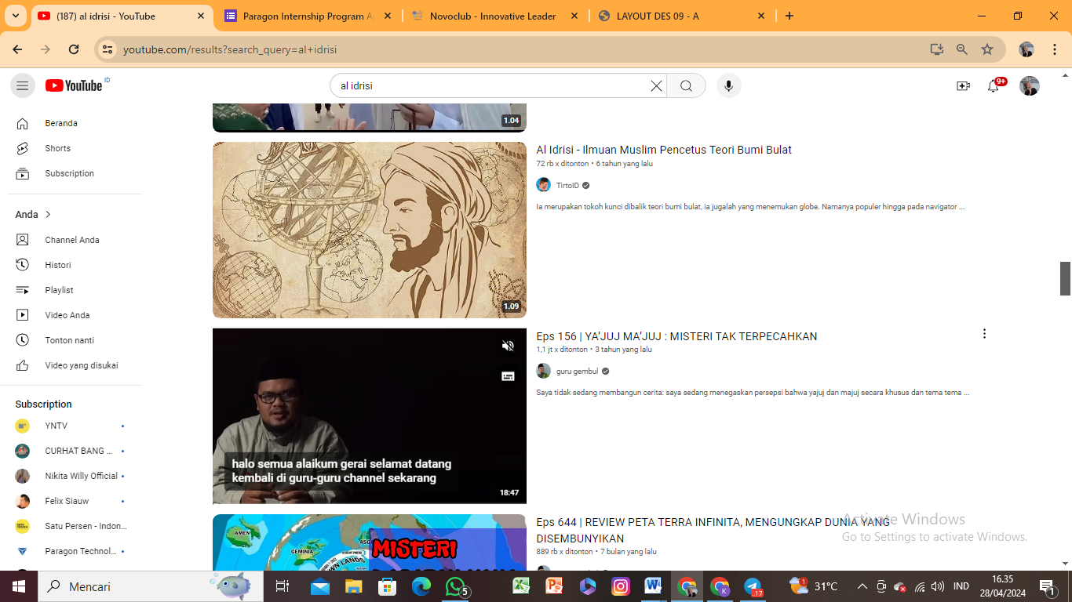Open Tonton nanti
The height and width of the screenshot is (602, 1072).
point(71,340)
